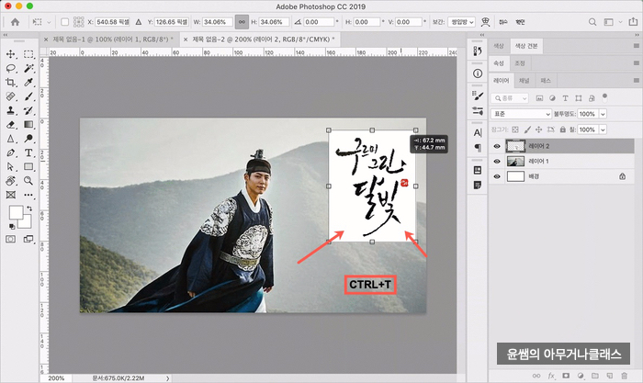Select the Move tool
The image size is (643, 383).
pyautogui.click(x=11, y=54)
